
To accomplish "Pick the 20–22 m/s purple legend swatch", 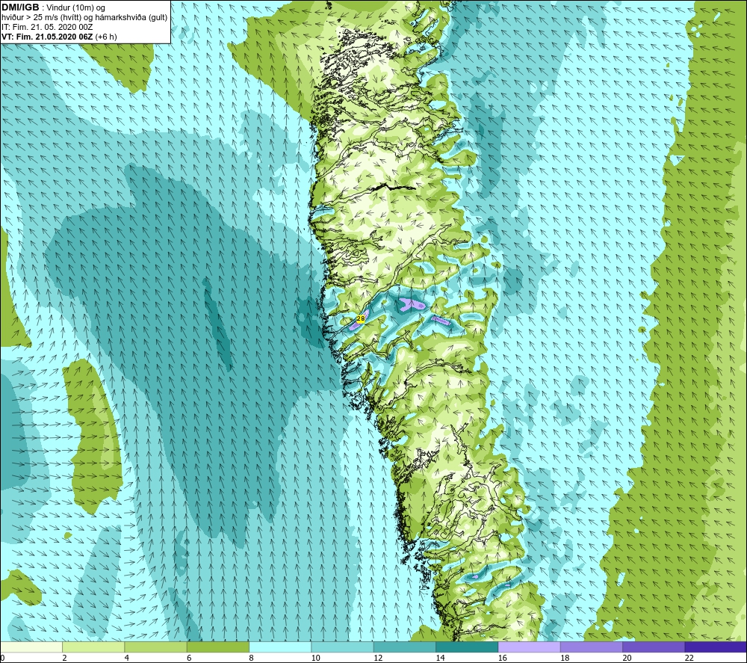I will click(654, 647).
